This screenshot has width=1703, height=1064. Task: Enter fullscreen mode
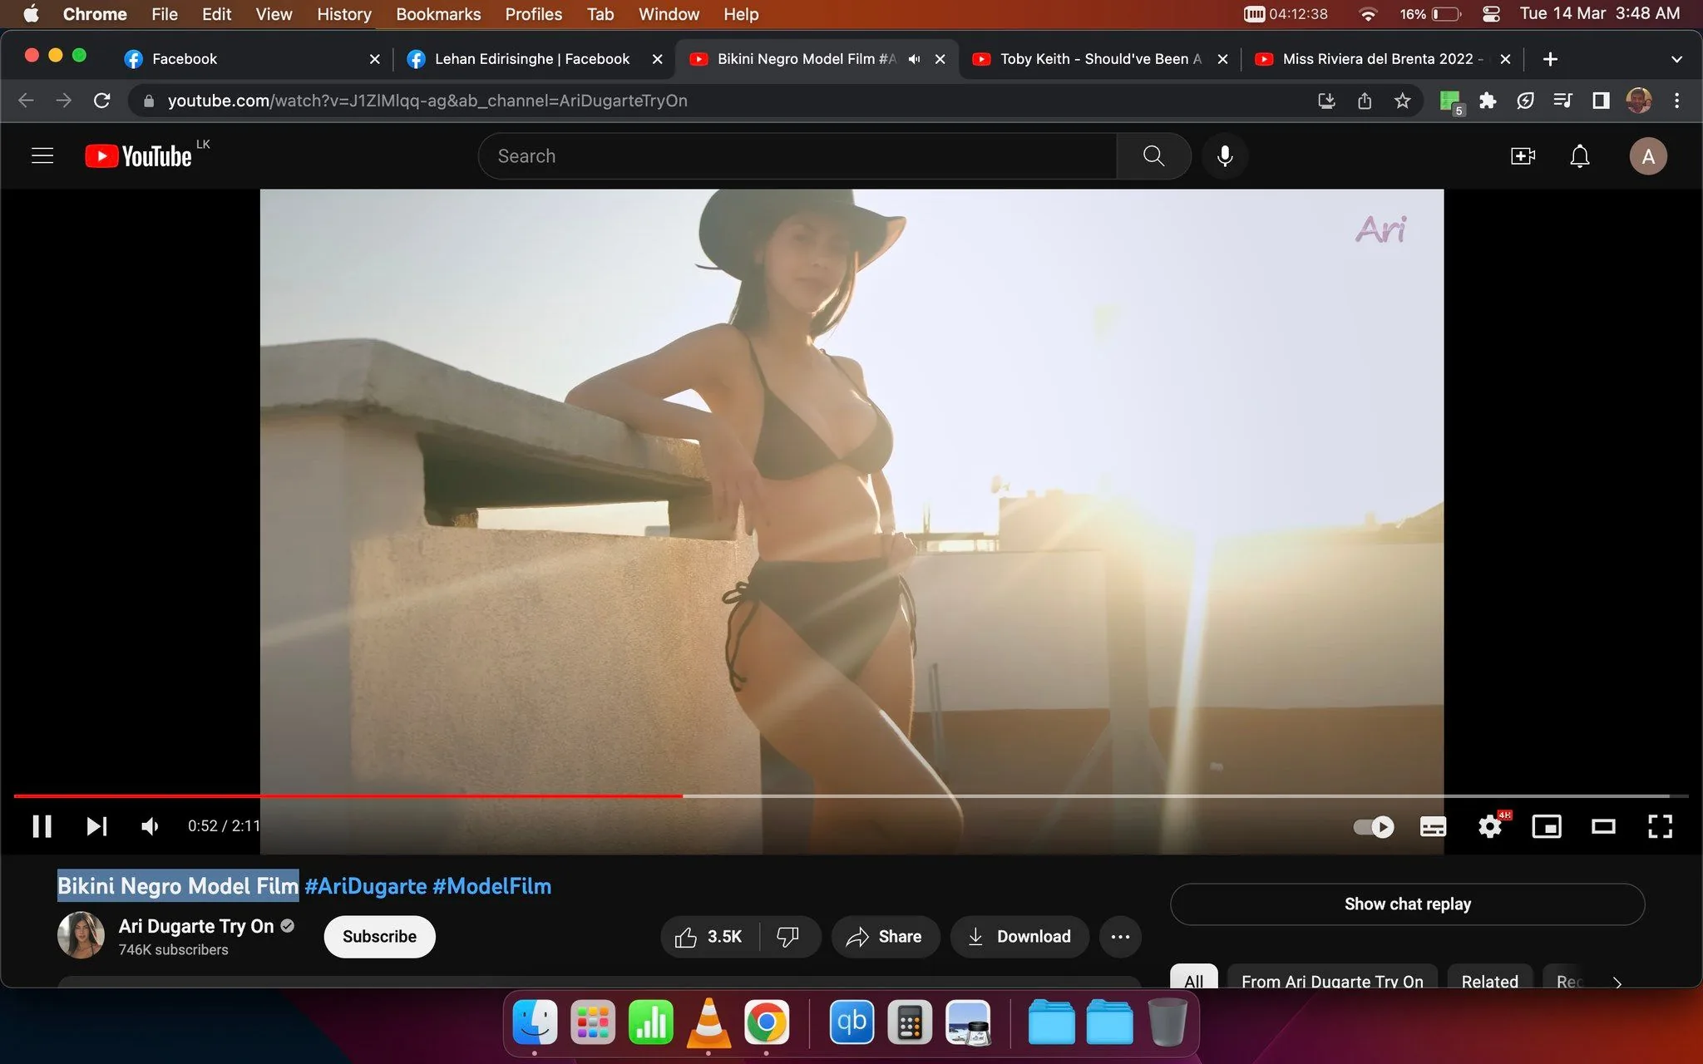click(1659, 825)
